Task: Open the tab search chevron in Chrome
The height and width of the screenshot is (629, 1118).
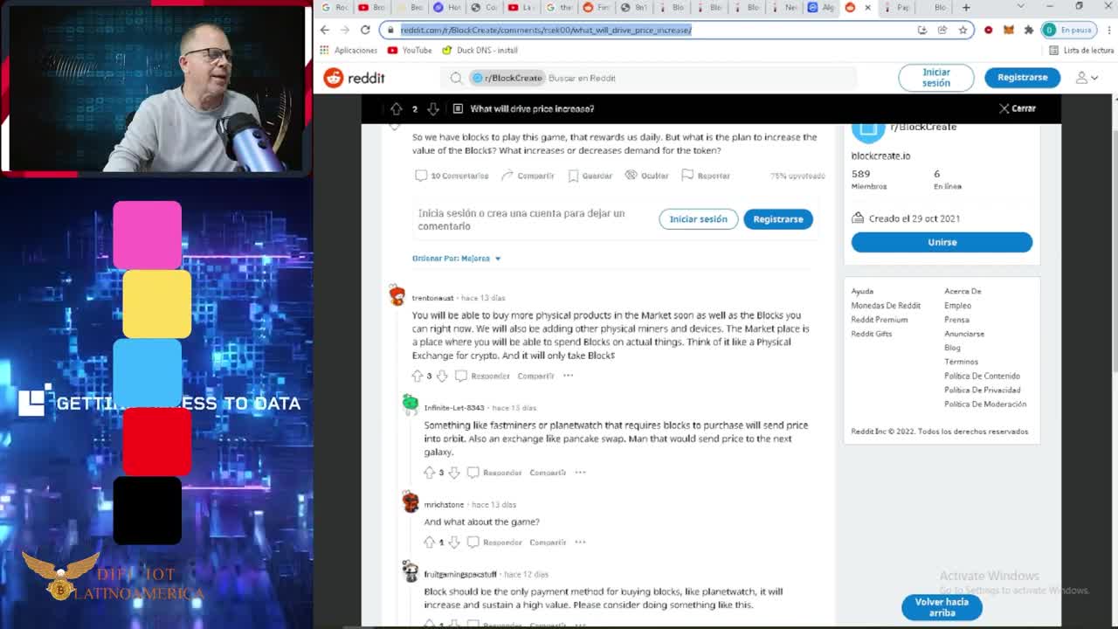Action: 1020,8
